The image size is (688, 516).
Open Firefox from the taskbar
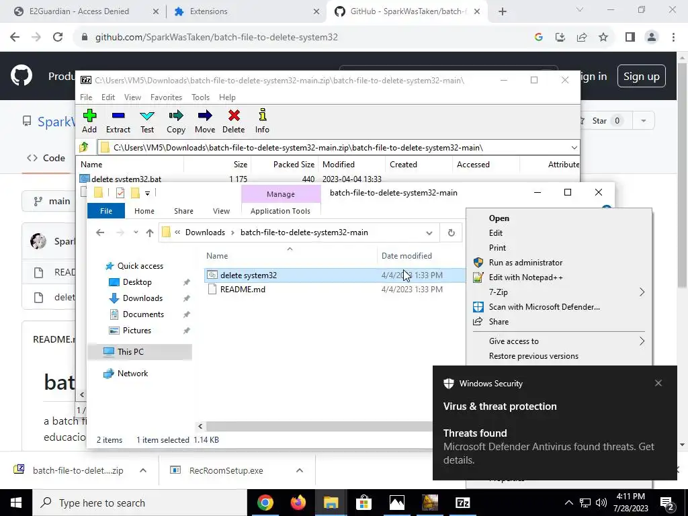tap(298, 503)
